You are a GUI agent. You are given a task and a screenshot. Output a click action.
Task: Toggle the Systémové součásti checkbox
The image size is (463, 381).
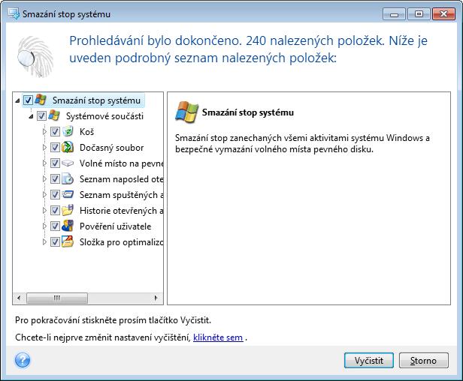(41, 115)
